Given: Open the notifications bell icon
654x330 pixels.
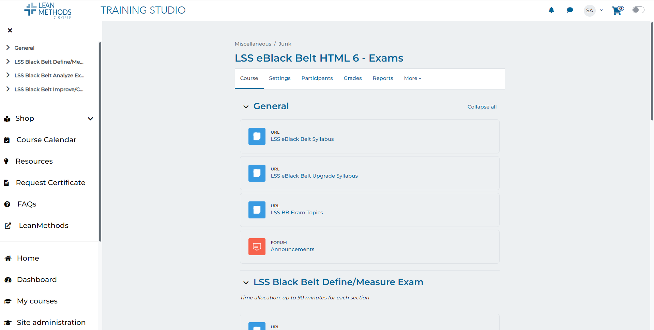Looking at the screenshot, I should click(551, 10).
